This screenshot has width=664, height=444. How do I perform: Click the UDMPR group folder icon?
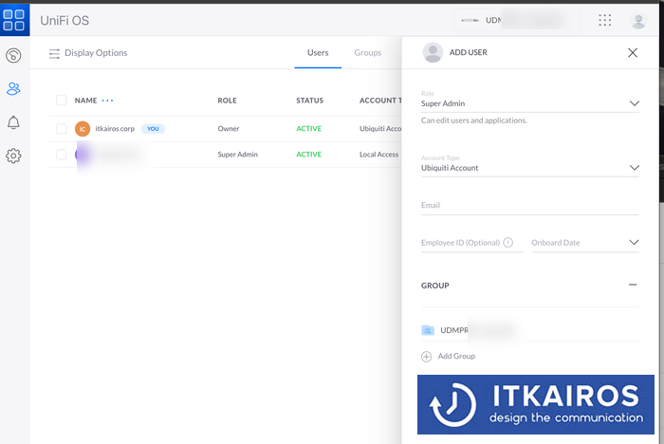(428, 330)
